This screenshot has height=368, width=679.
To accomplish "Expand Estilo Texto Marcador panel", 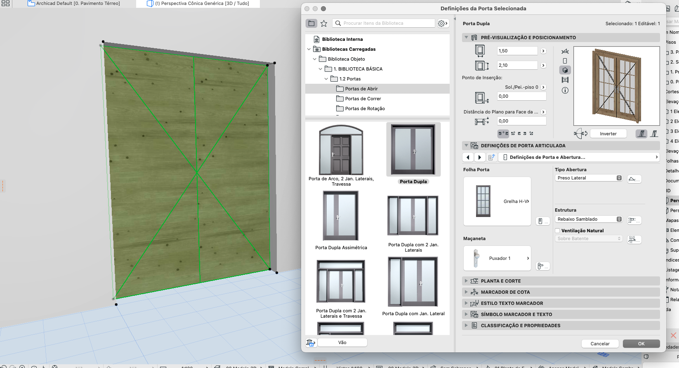I will [x=466, y=303].
